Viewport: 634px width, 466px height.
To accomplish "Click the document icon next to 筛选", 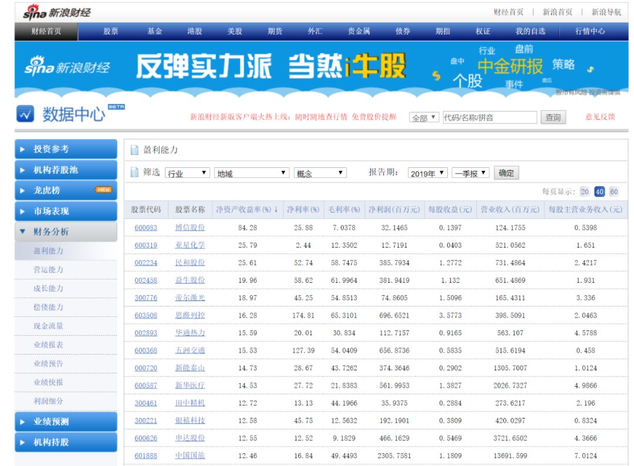I will pos(134,173).
